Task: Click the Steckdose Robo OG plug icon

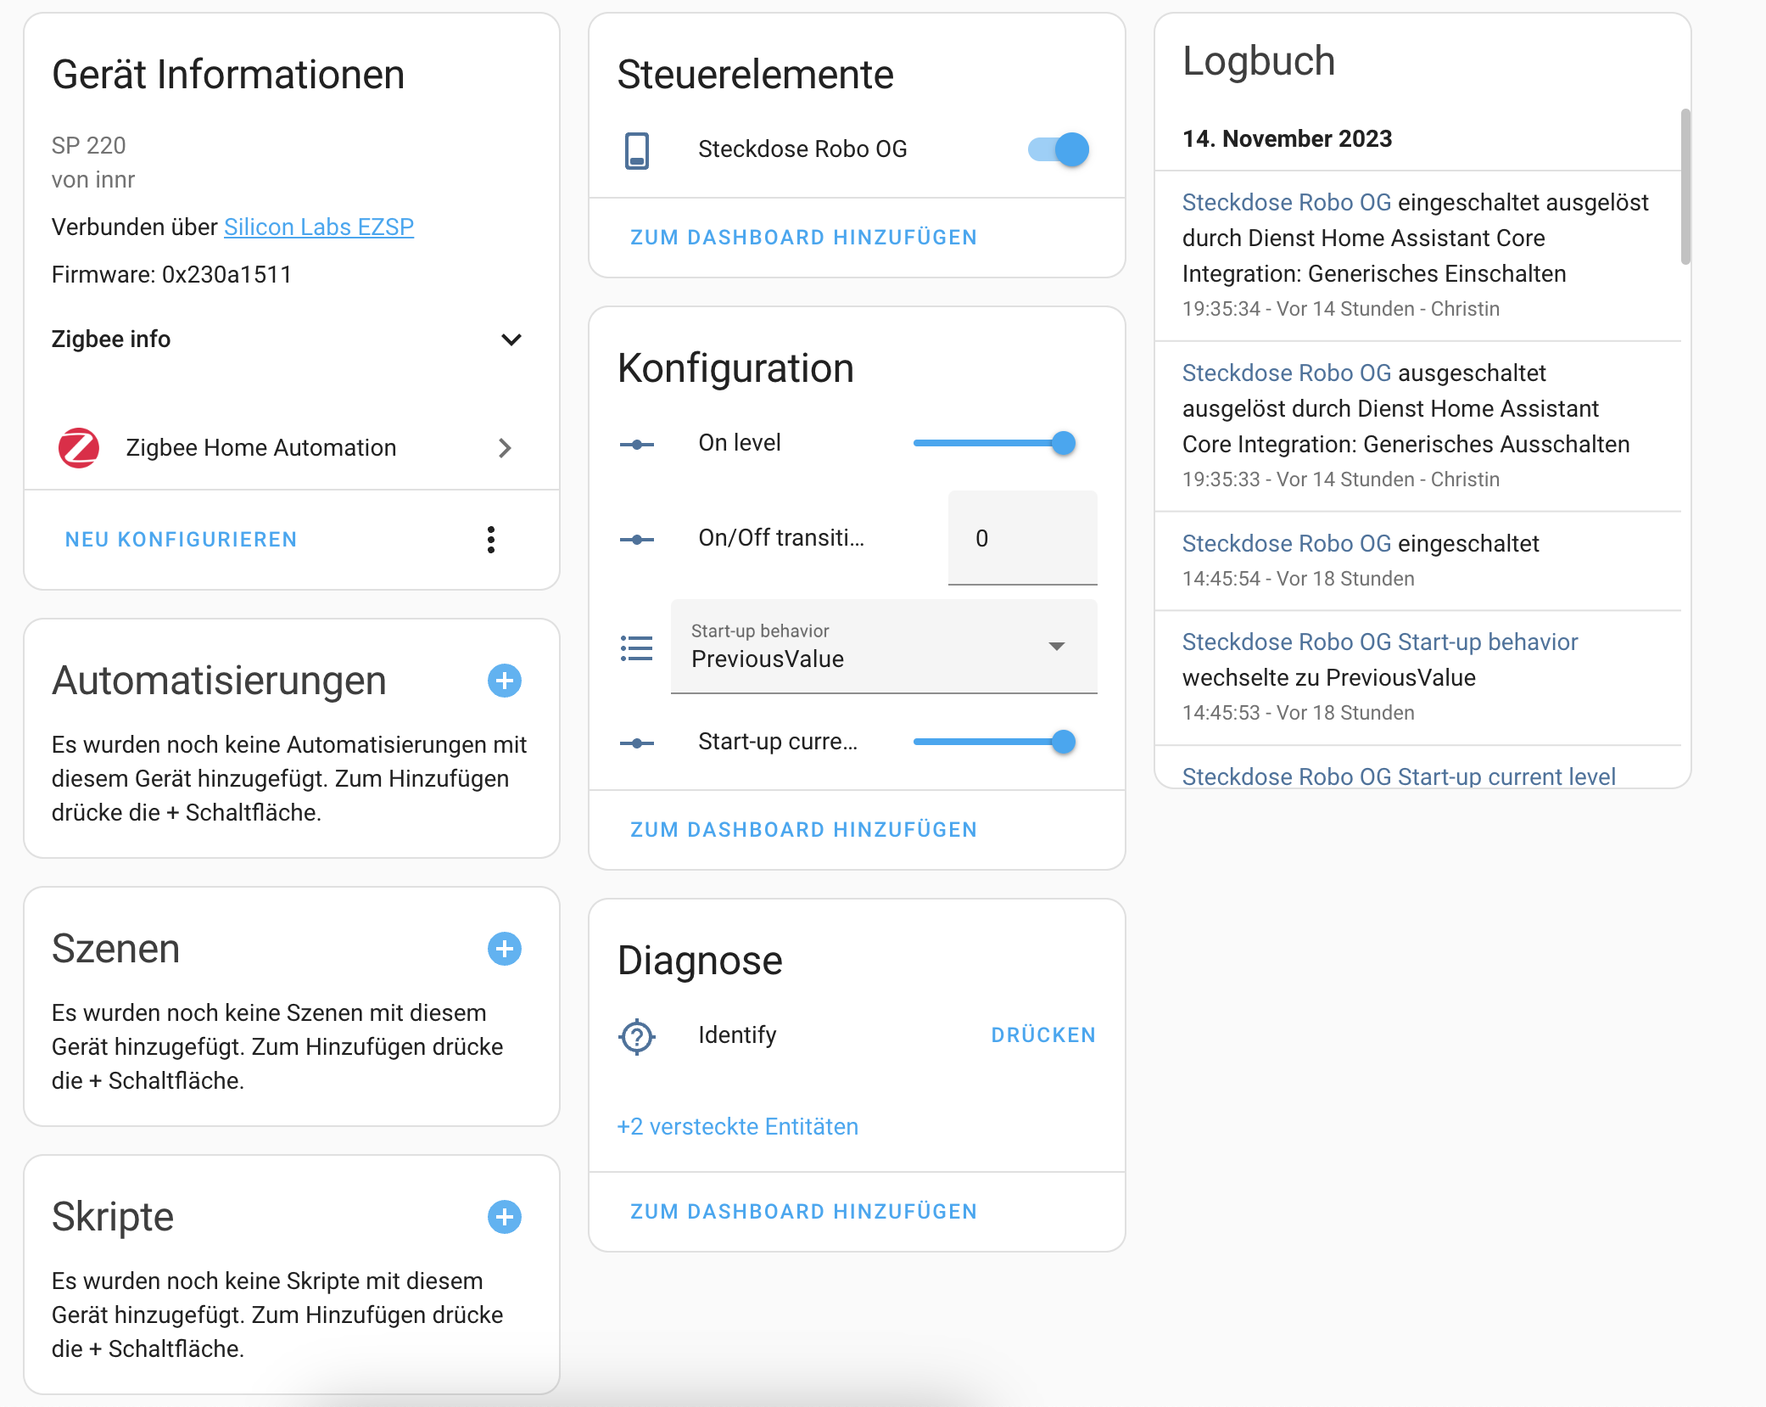Action: (x=637, y=150)
